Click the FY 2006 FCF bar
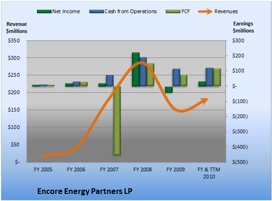 pos(84,84)
